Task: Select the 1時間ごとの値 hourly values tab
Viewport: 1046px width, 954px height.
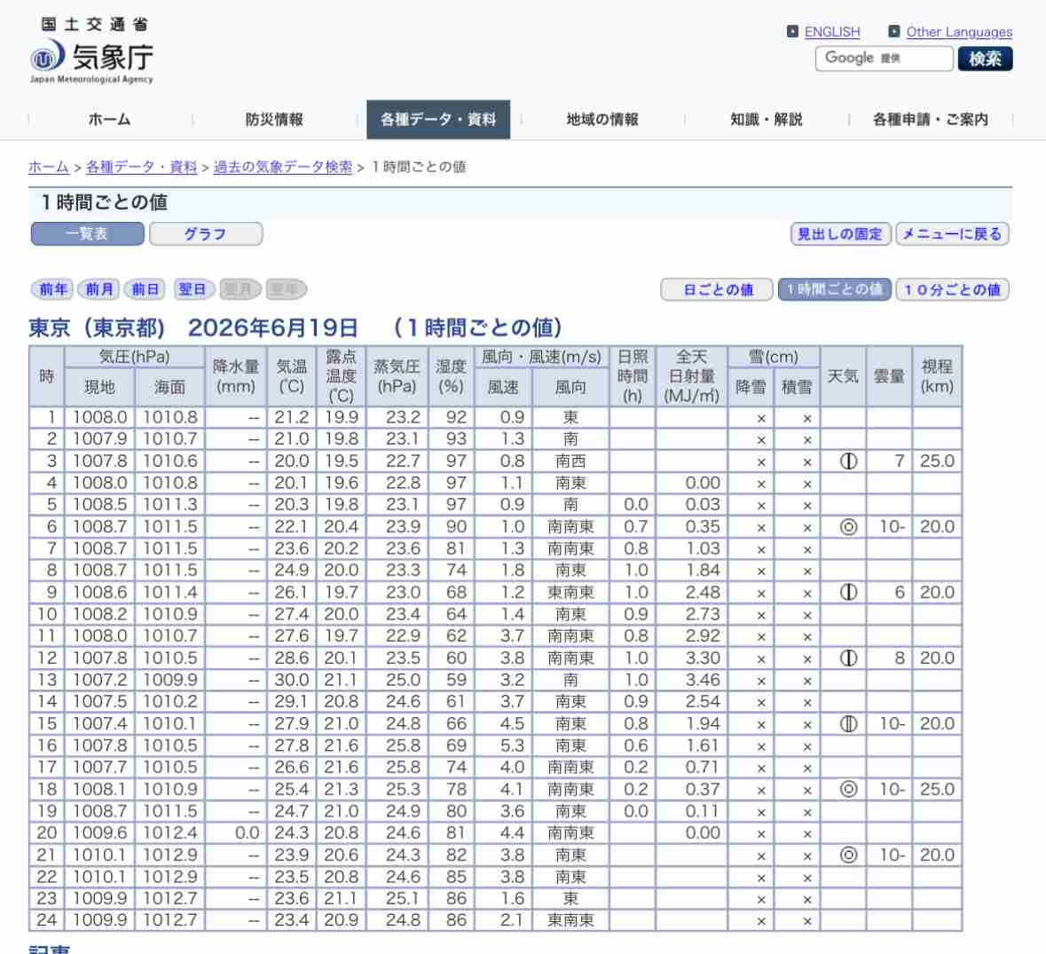Action: point(835,289)
